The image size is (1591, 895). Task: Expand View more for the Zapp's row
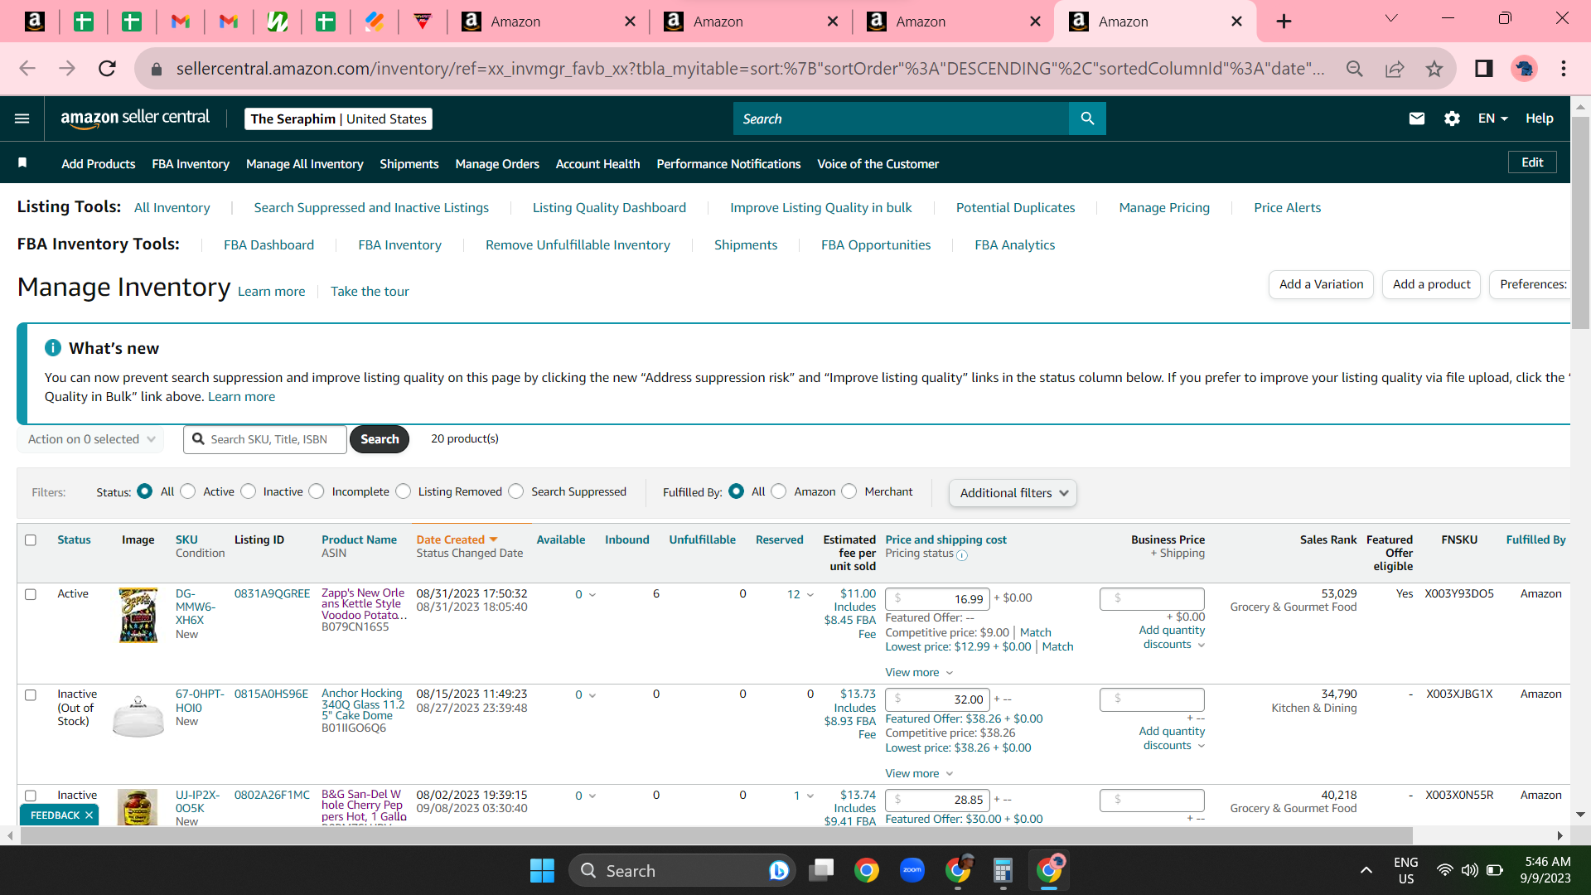[x=919, y=672]
